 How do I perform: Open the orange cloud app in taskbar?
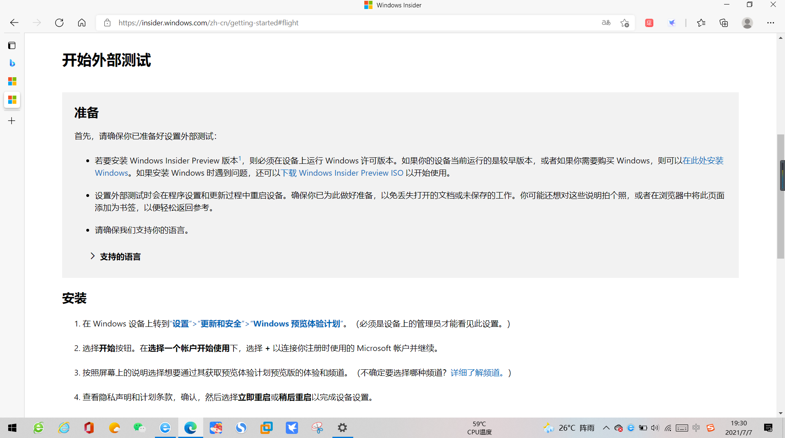(114, 428)
